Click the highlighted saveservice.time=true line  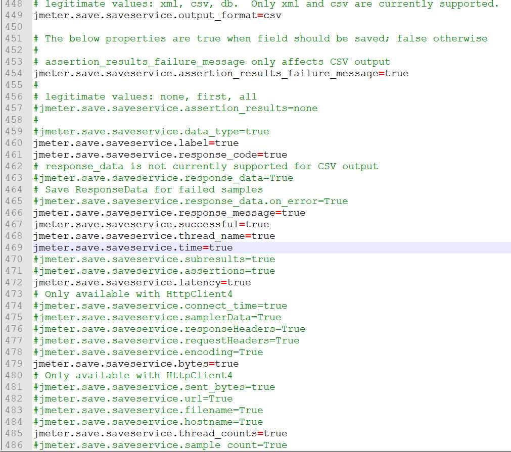click(x=133, y=247)
